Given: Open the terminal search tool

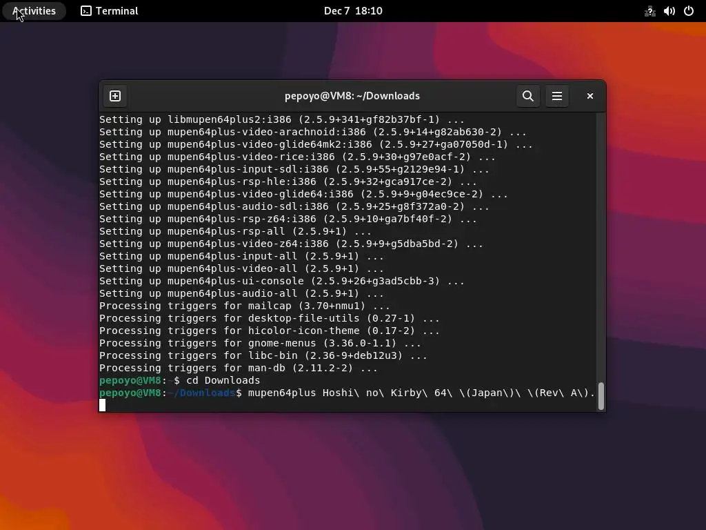Looking at the screenshot, I should pyautogui.click(x=528, y=96).
